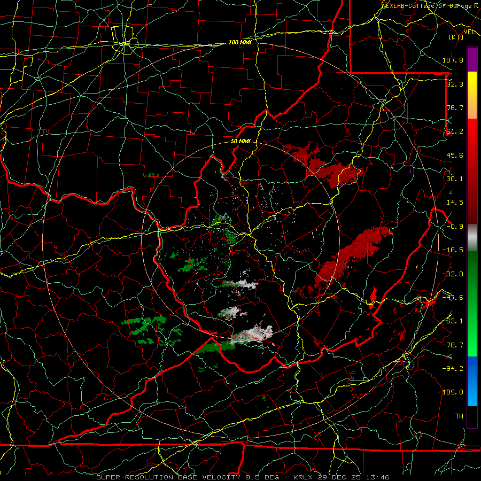
Task: Click the 76.7 velocity scale value
Action: pos(455,107)
